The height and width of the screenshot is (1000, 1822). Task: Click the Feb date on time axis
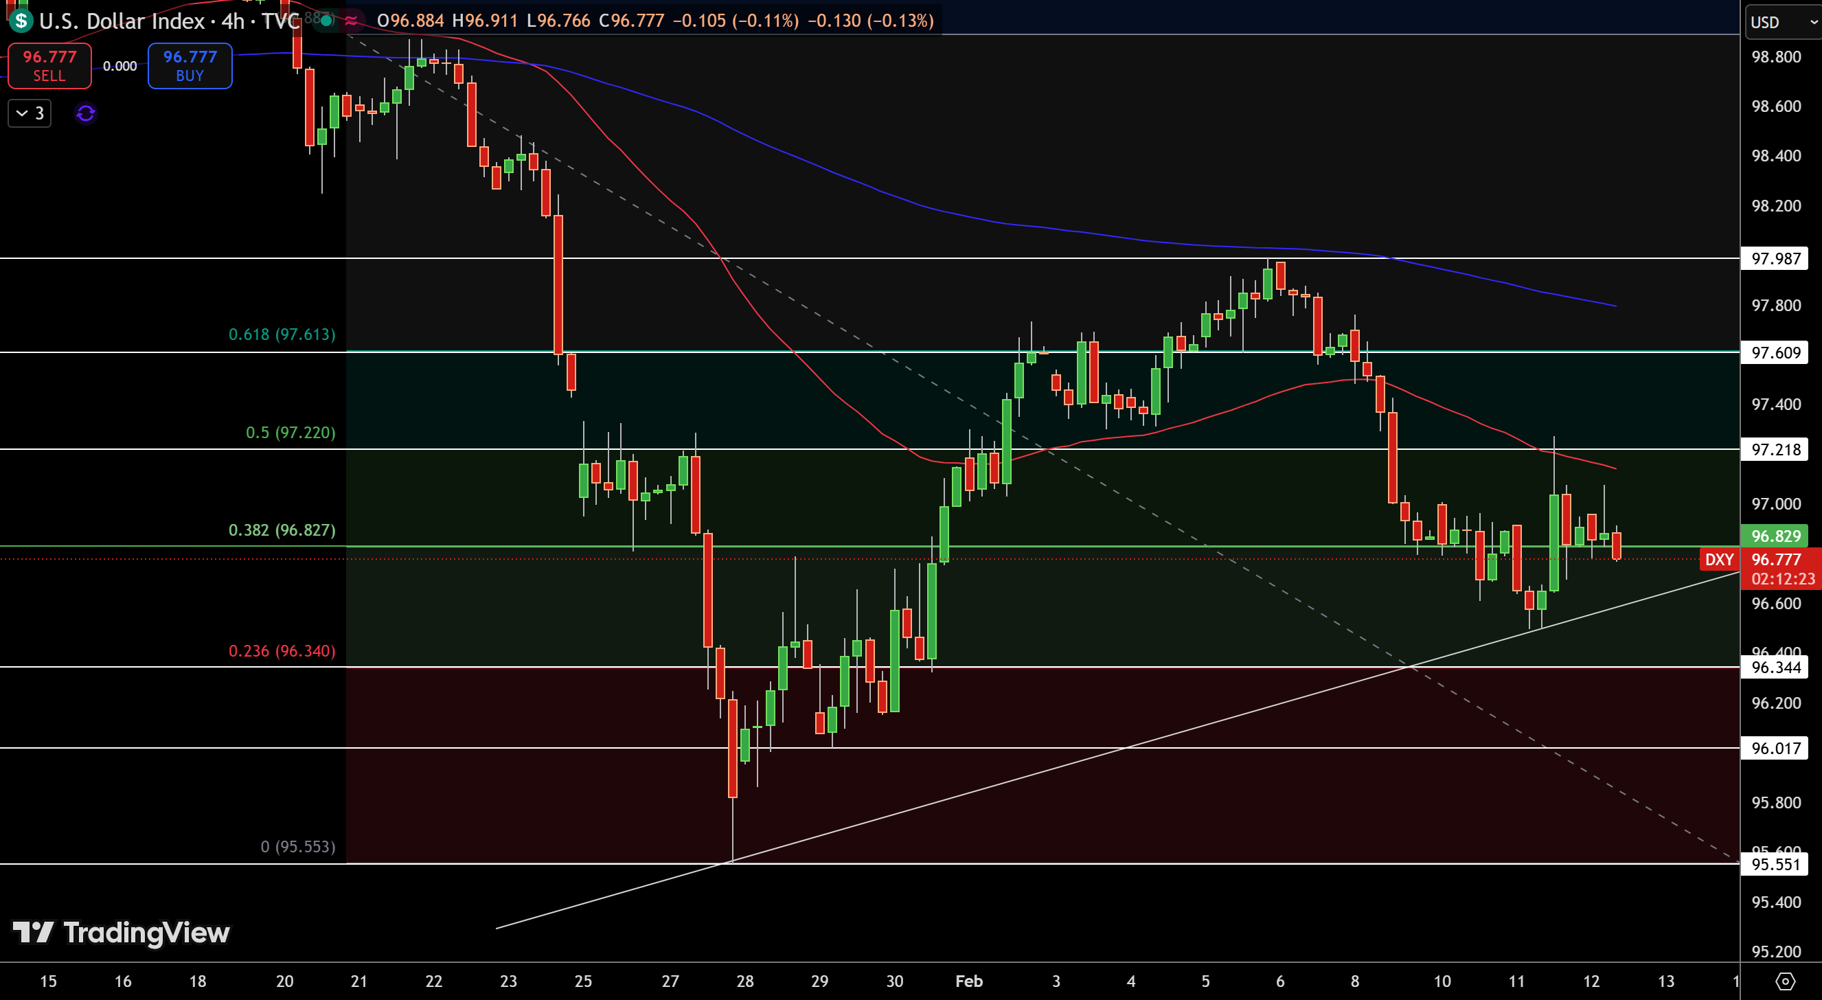(969, 981)
